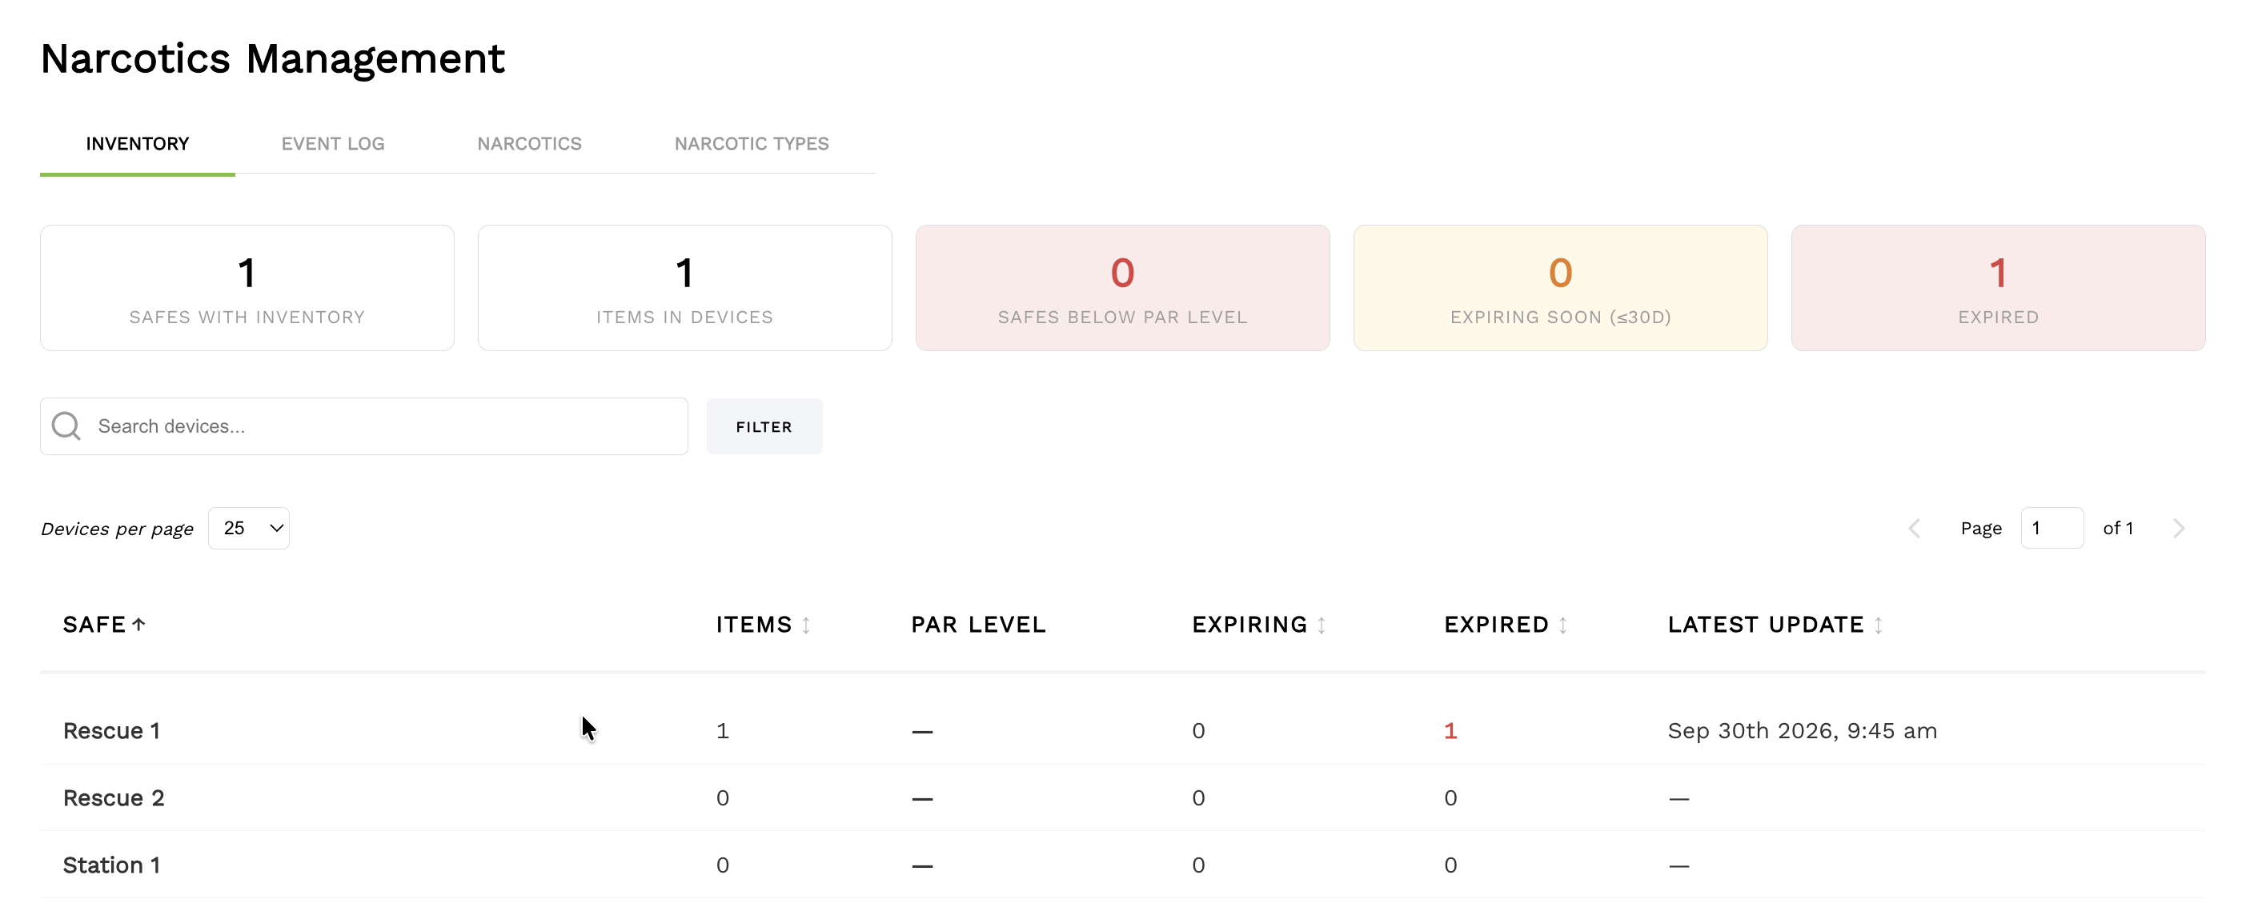Viewport: 2246px width, 923px height.
Task: Sort by Latest Update arrow icon
Action: (x=1878, y=625)
